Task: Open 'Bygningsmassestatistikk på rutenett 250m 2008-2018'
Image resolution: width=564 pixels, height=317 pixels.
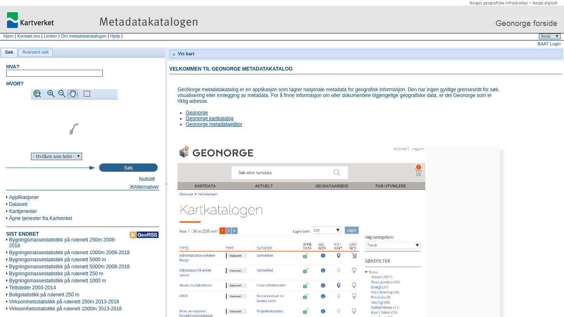Action: 62,242
